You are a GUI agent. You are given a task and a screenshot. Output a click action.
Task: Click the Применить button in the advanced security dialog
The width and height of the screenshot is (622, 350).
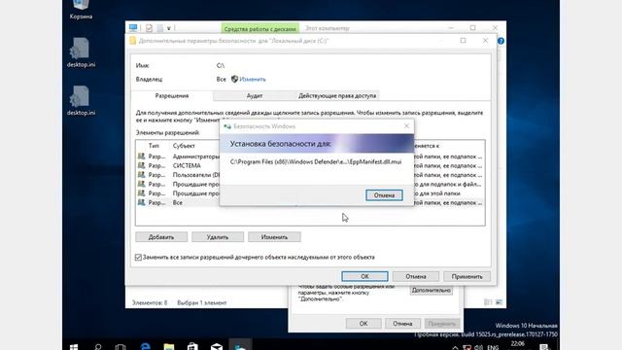[466, 276]
